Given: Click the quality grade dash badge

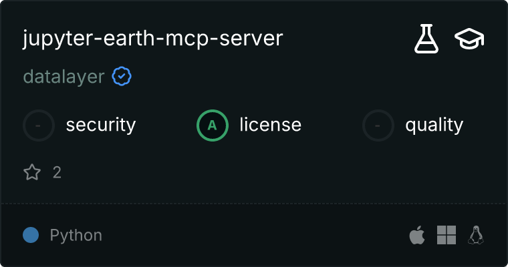Looking at the screenshot, I should click(378, 125).
